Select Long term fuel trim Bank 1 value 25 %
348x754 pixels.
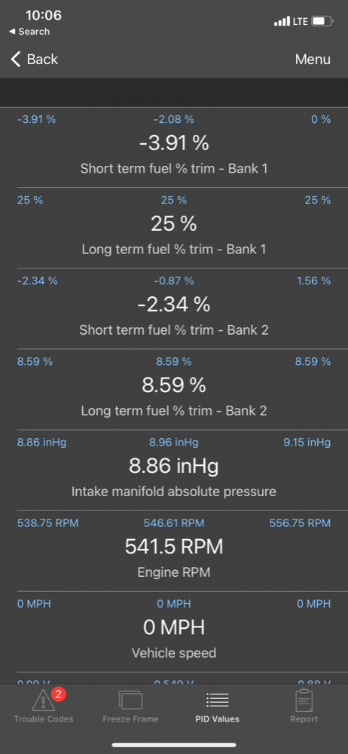(174, 224)
